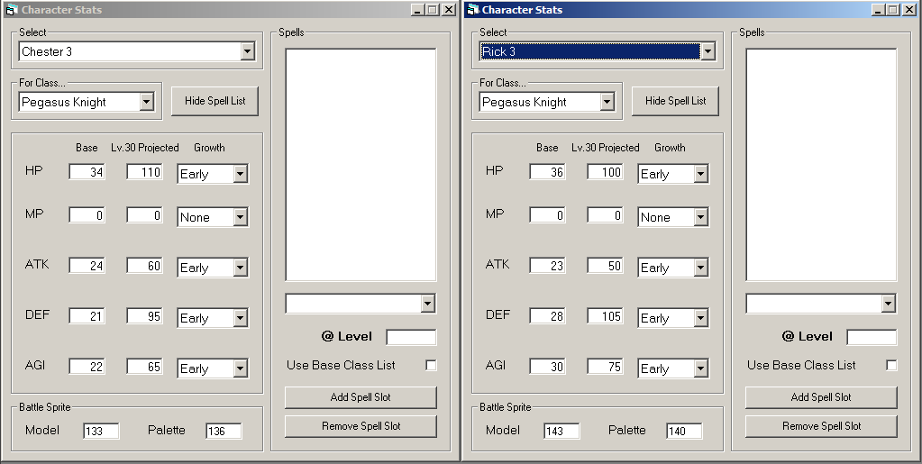
Task: Minimize the Chester 3 Character Stats window
Action: (x=417, y=10)
